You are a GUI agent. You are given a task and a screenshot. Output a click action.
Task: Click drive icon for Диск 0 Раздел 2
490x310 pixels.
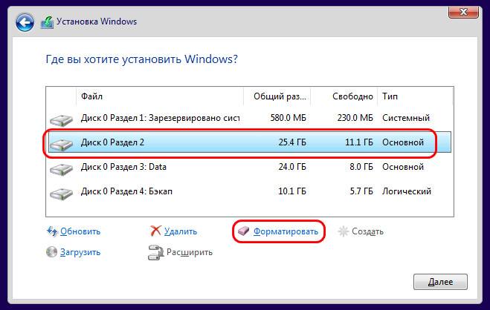pyautogui.click(x=61, y=145)
